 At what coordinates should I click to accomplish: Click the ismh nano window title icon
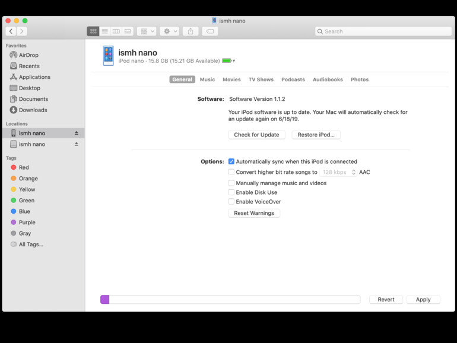pyautogui.click(x=214, y=21)
